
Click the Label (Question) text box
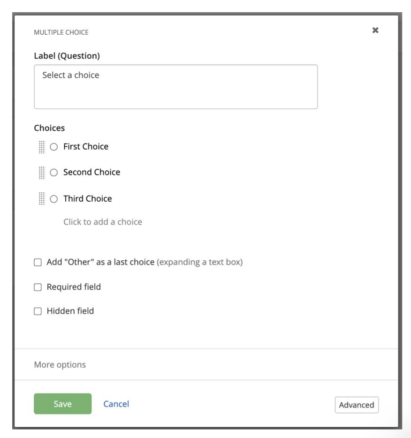click(175, 87)
